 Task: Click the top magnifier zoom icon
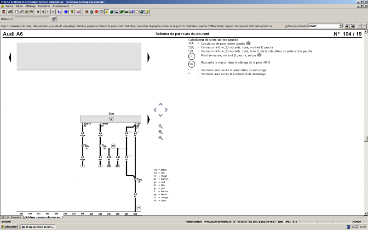point(161,126)
